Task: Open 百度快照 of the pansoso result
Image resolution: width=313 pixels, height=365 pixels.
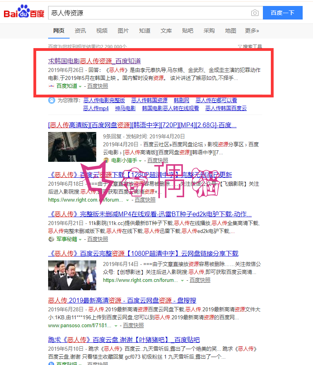Action: [133, 325]
